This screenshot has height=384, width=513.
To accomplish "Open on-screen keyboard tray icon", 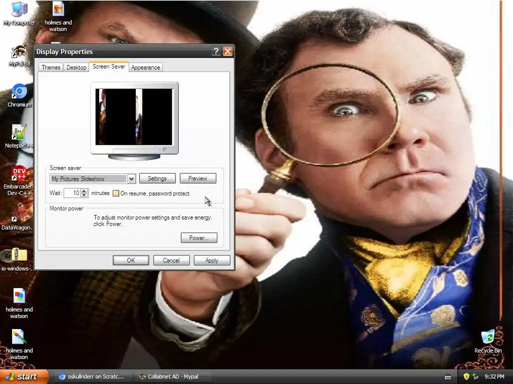I will click(x=448, y=377).
